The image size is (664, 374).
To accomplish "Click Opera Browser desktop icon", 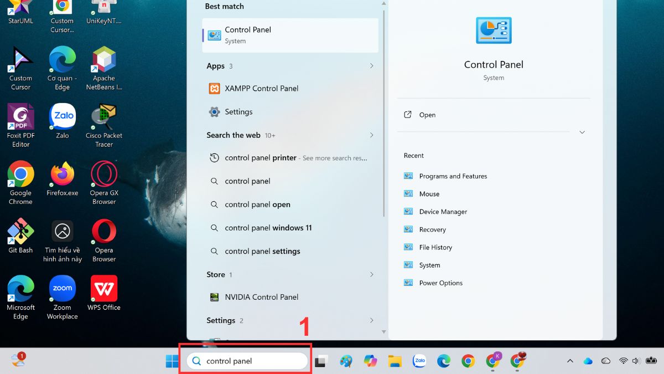I will 104,240.
